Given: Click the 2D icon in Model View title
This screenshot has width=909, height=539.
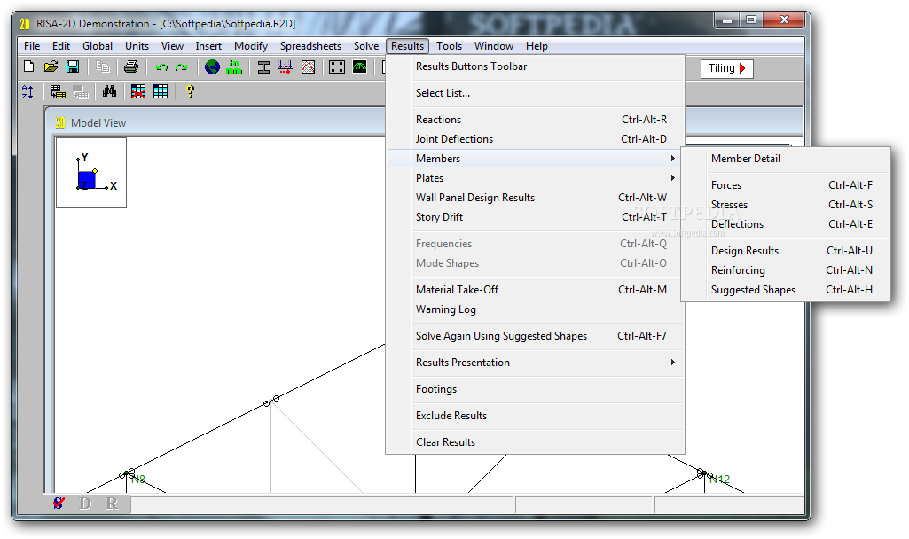Looking at the screenshot, I should pos(60,123).
